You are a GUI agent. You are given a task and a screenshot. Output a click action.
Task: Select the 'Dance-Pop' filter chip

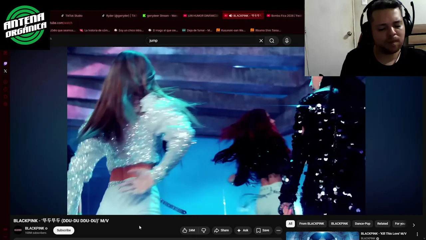362,224
